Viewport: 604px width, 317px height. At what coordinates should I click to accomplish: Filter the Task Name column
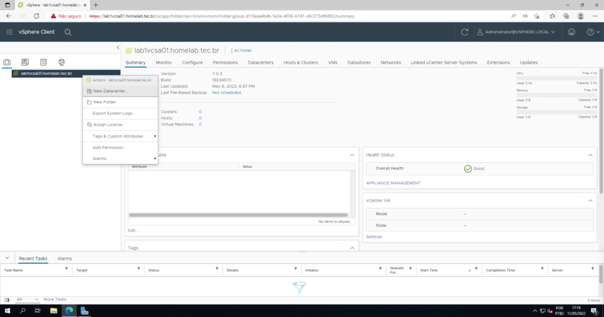pyautogui.click(x=66, y=269)
